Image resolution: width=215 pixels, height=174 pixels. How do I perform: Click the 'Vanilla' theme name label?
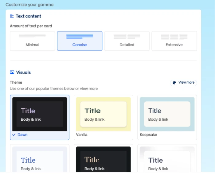[82, 135]
